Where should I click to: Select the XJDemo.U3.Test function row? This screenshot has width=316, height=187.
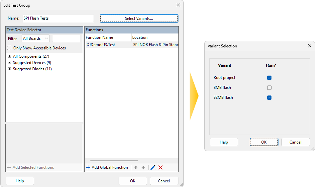101,44
